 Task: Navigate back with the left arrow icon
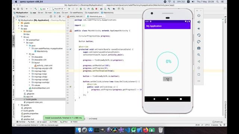click(x=27, y=9)
